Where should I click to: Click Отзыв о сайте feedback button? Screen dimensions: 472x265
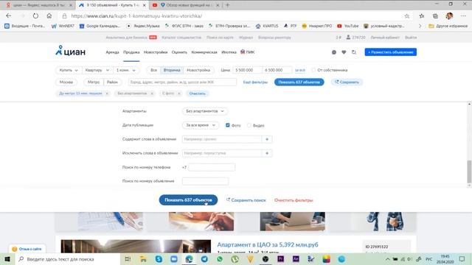pos(27,249)
